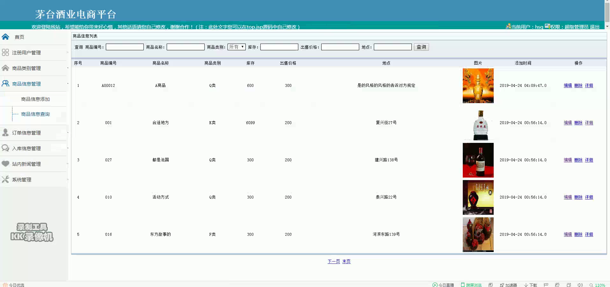Focus the 地点 search field
The width and height of the screenshot is (610, 287).
coord(393,47)
